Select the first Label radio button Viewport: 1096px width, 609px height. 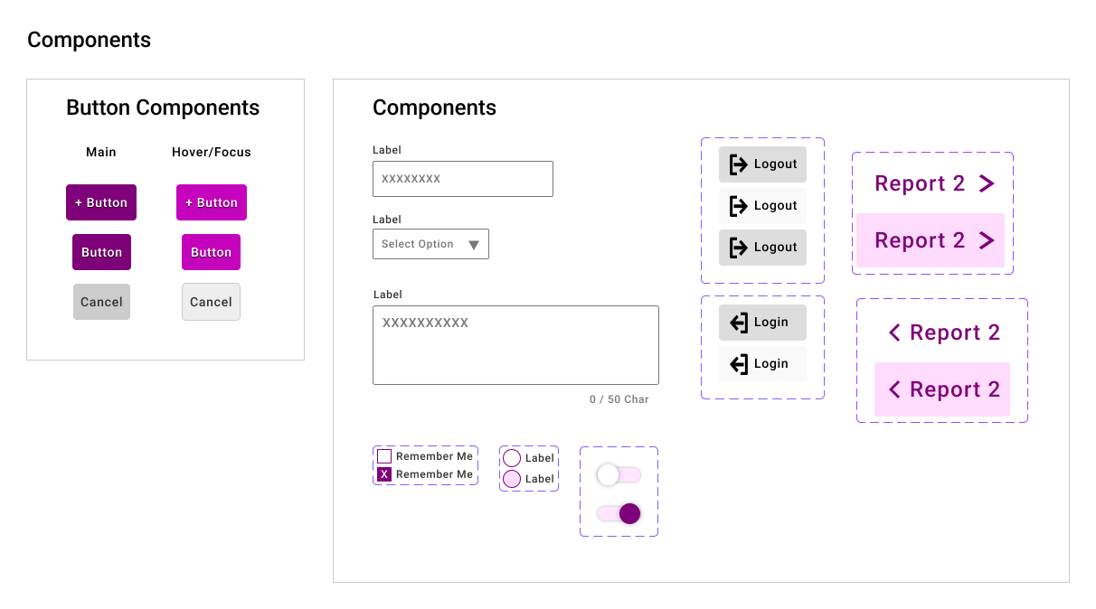pos(512,458)
